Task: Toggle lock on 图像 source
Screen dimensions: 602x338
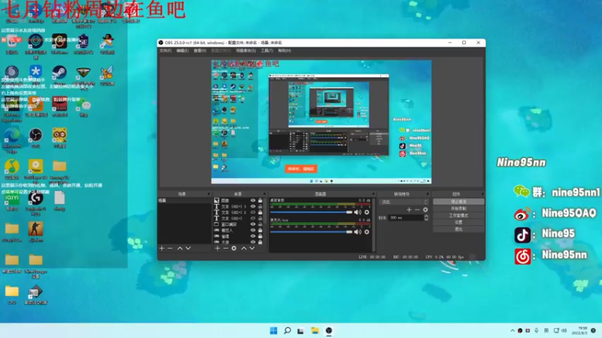Action: coord(260,201)
